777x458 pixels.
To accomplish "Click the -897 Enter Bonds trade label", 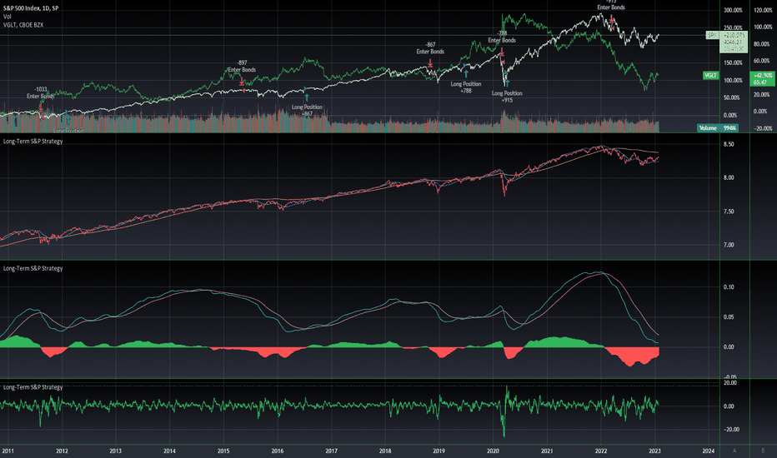I will click(x=242, y=67).
